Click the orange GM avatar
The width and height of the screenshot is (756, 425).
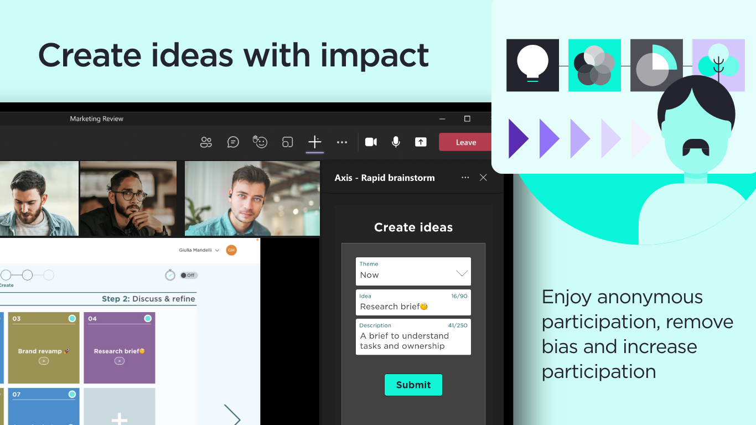coord(231,250)
